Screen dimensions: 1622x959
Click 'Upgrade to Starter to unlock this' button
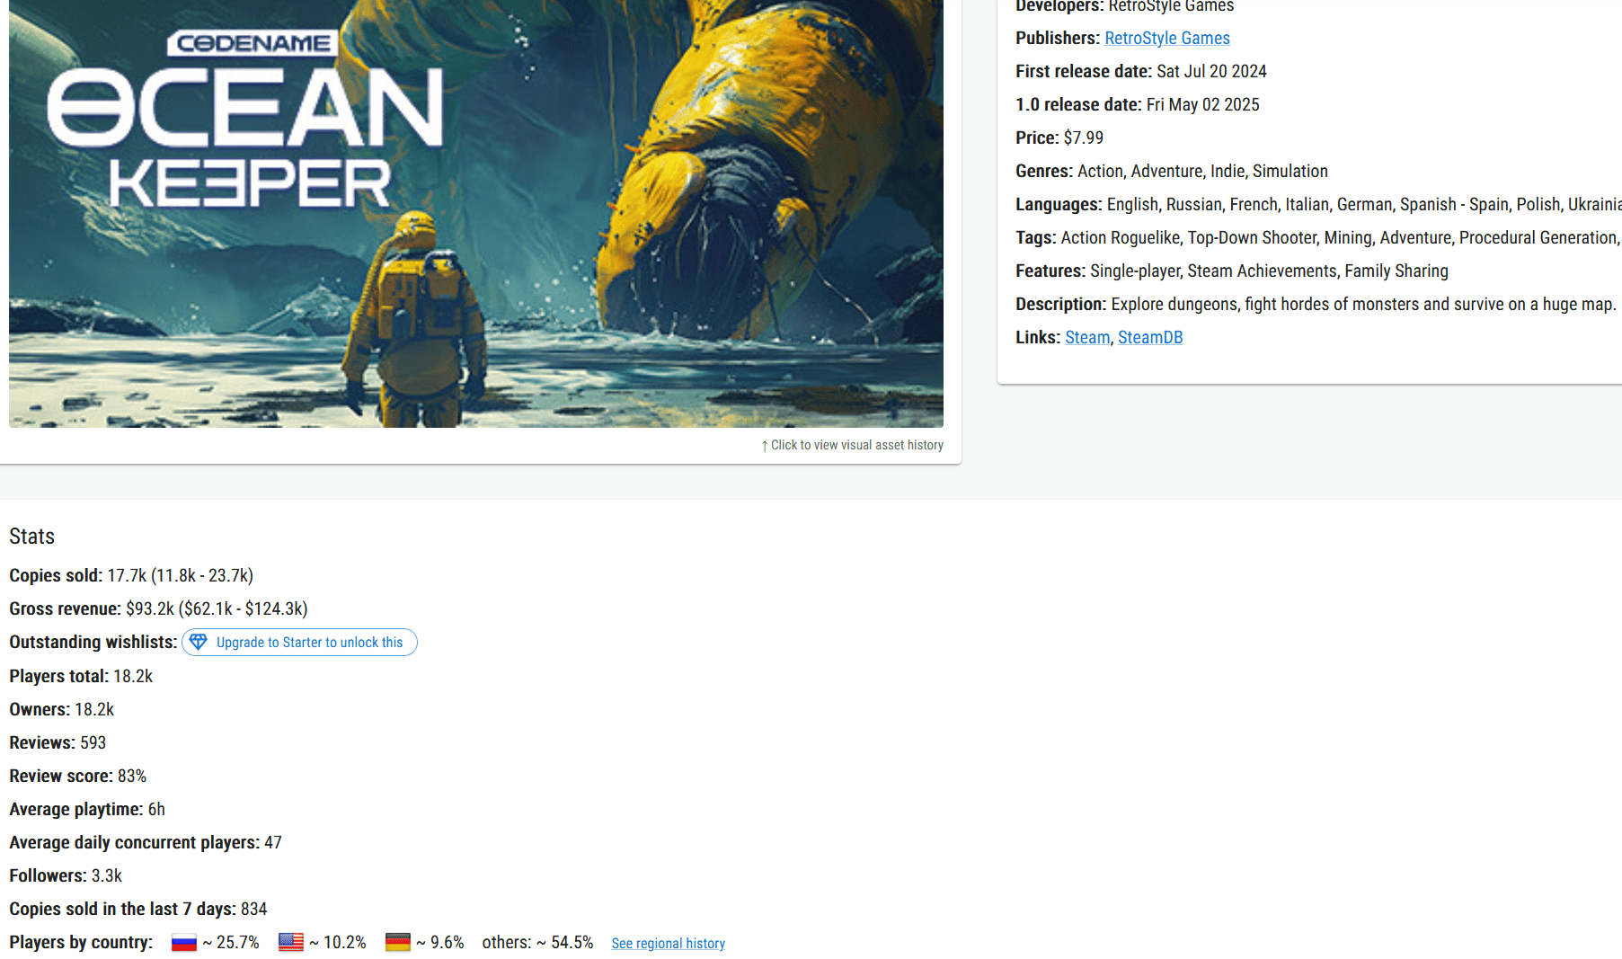[299, 642]
